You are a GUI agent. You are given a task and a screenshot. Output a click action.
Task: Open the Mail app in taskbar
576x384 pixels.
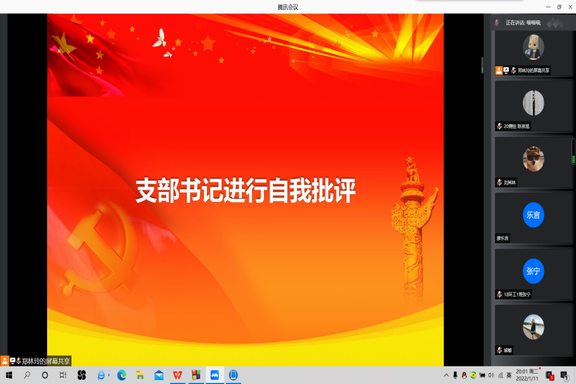tap(159, 375)
